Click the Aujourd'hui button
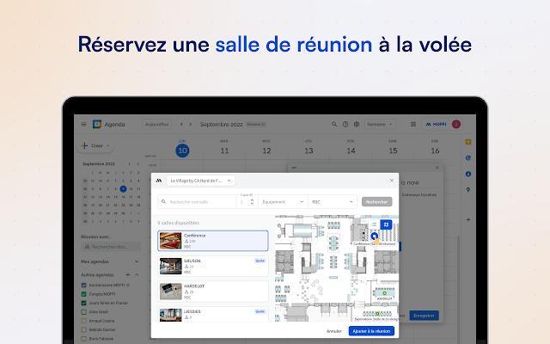 coord(156,124)
